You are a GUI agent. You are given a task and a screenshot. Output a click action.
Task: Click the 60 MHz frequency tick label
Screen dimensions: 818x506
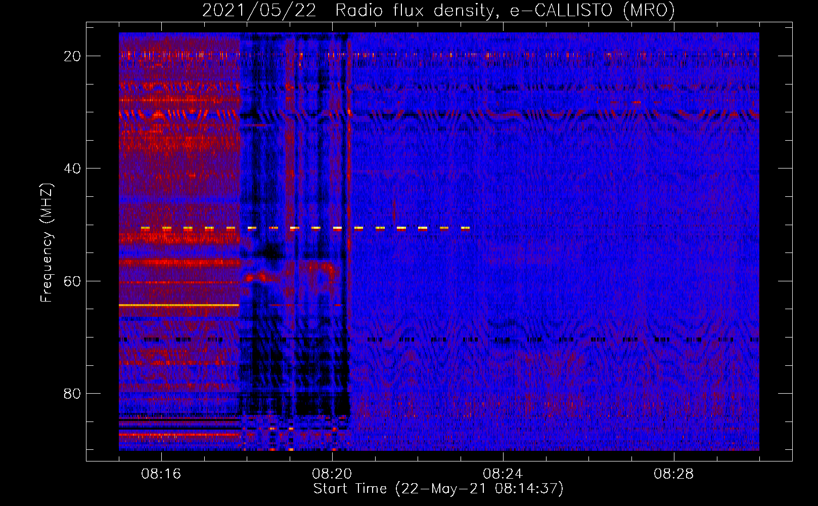(72, 281)
